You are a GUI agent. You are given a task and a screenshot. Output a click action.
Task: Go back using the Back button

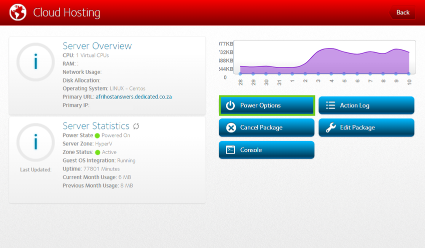tap(402, 12)
